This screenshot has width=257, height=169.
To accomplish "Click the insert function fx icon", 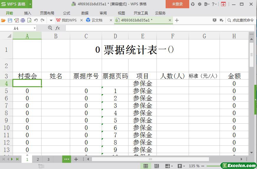I will (x=57, y=28).
